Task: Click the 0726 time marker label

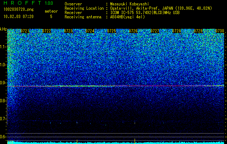Action: (133, 31)
